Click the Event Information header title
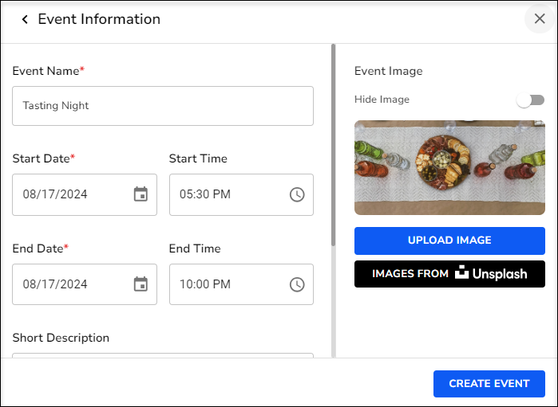The width and height of the screenshot is (558, 407). tap(99, 19)
